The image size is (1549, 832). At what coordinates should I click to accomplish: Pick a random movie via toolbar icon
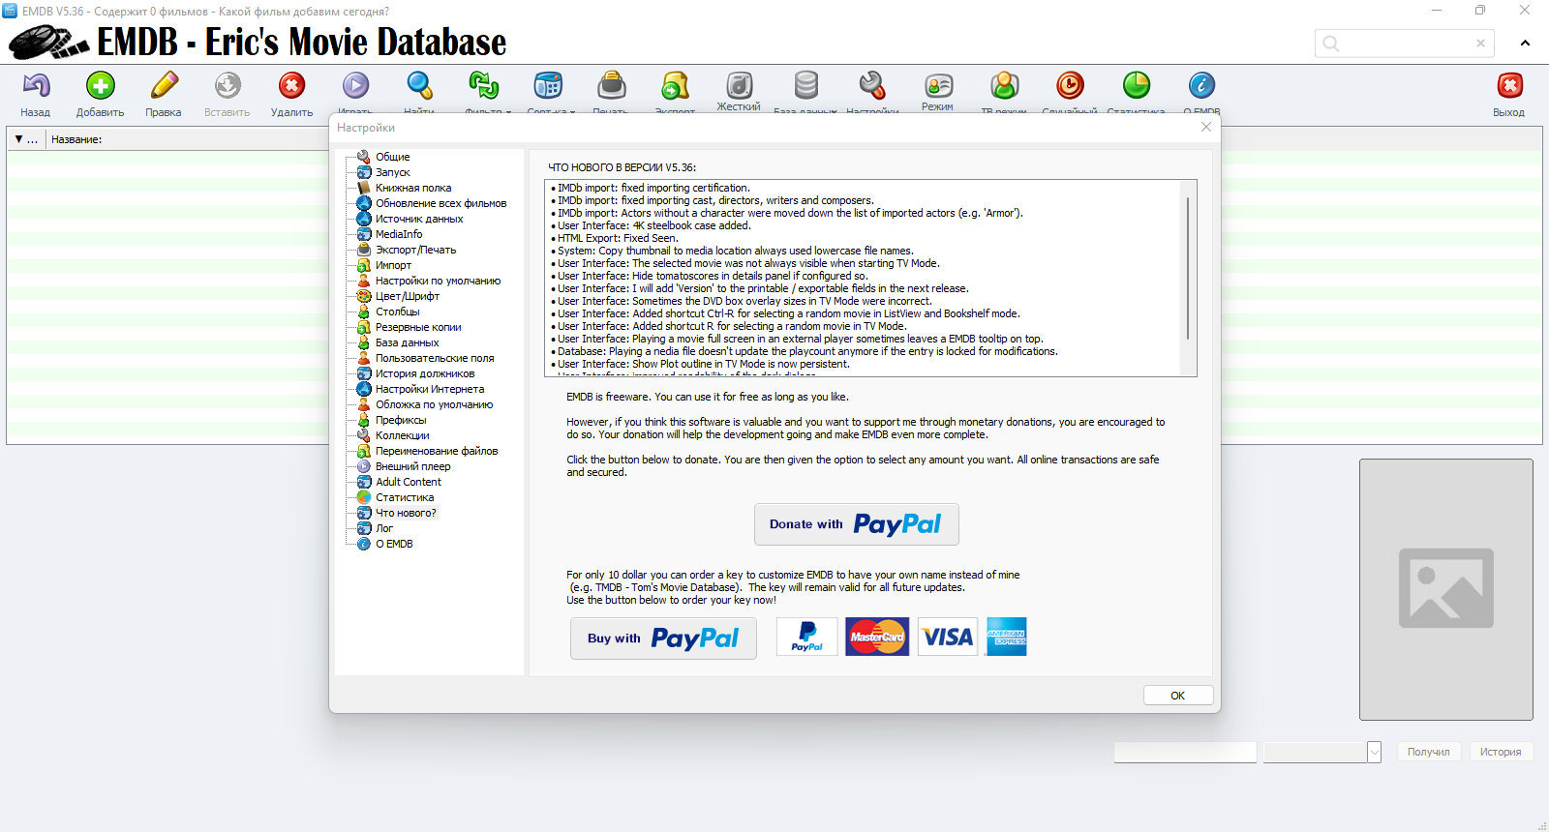coord(1070,86)
